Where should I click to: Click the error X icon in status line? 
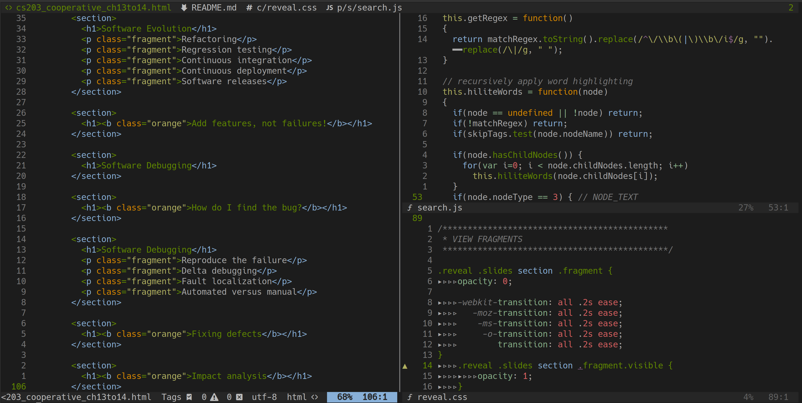coord(239,397)
